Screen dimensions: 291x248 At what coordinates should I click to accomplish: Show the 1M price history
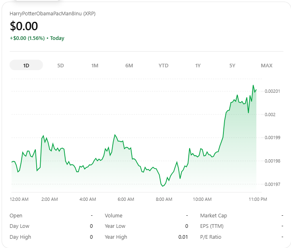pyautogui.click(x=95, y=65)
